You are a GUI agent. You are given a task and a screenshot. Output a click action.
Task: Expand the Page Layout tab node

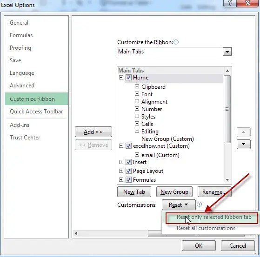coord(121,171)
